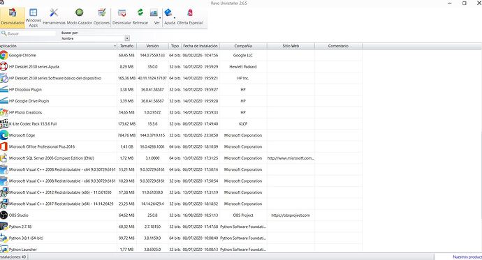Viewport: 482px width, 260px height.
Task: Click the Ayuda dropdown arrow
Action: (175, 18)
